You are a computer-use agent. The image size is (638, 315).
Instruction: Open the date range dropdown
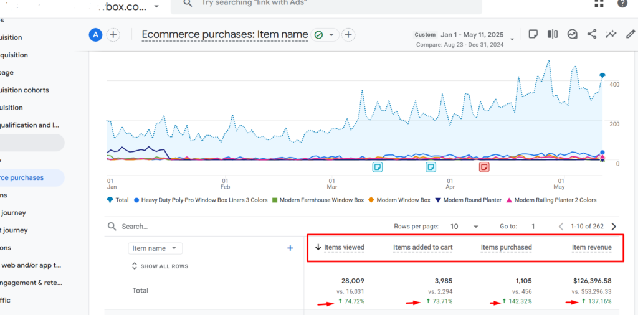pyautogui.click(x=512, y=39)
